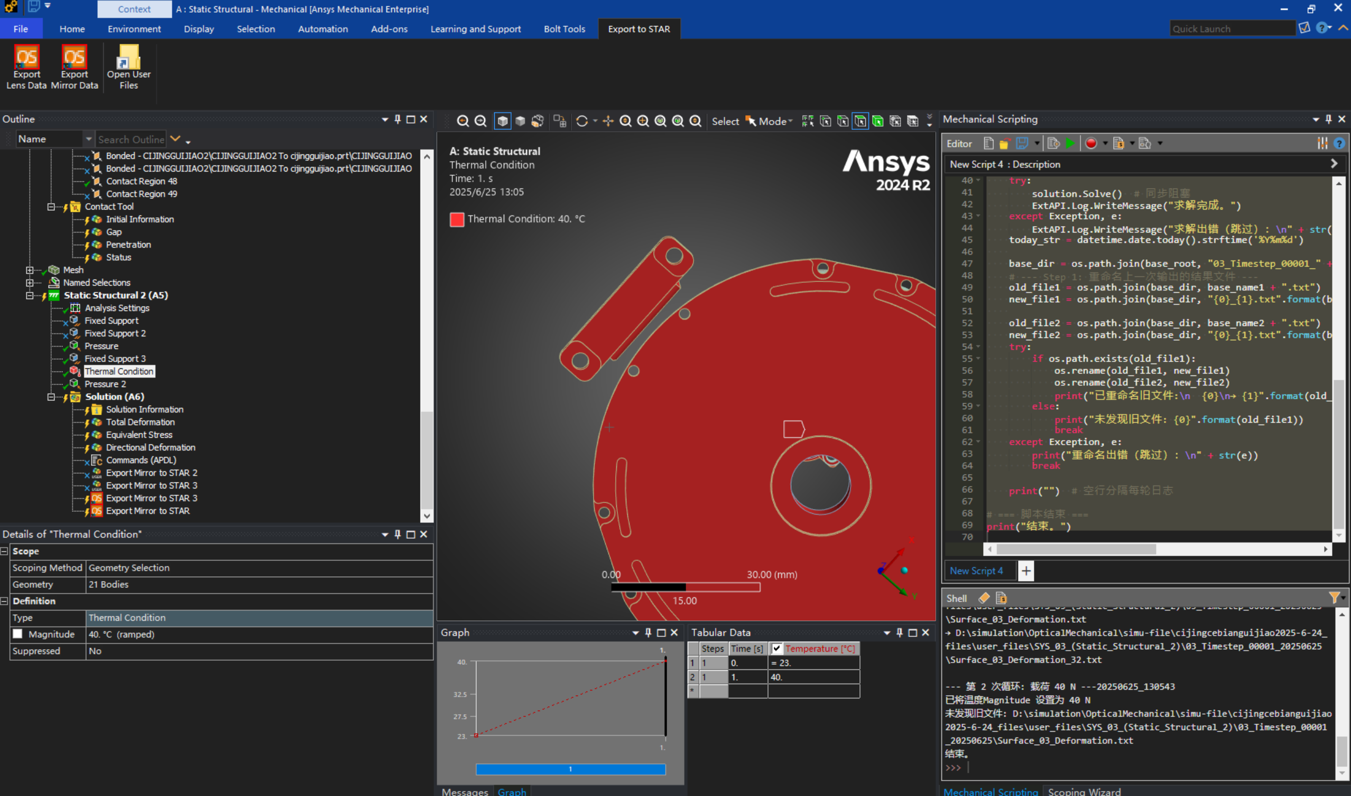Click the blue help icon in Editor toolbar
Screen dimensions: 1351x796
pyautogui.click(x=1339, y=143)
